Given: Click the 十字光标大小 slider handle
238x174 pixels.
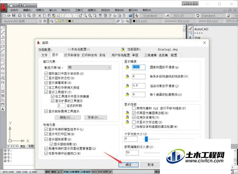Looking at the screenshot, I should [x=146, y=139].
